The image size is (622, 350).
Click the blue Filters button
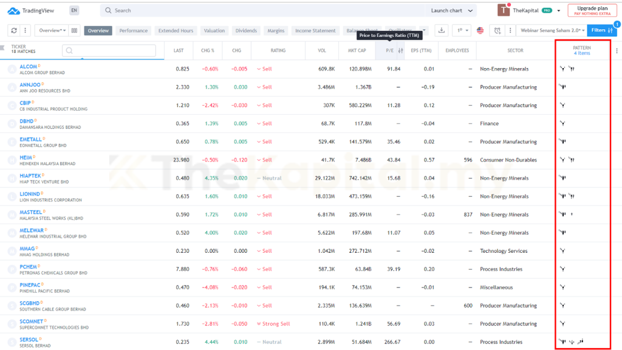coord(601,30)
